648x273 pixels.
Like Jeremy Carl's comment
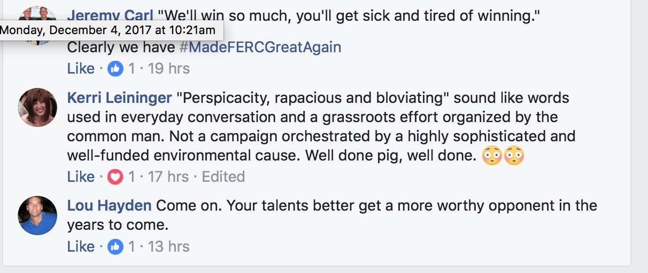81,69
